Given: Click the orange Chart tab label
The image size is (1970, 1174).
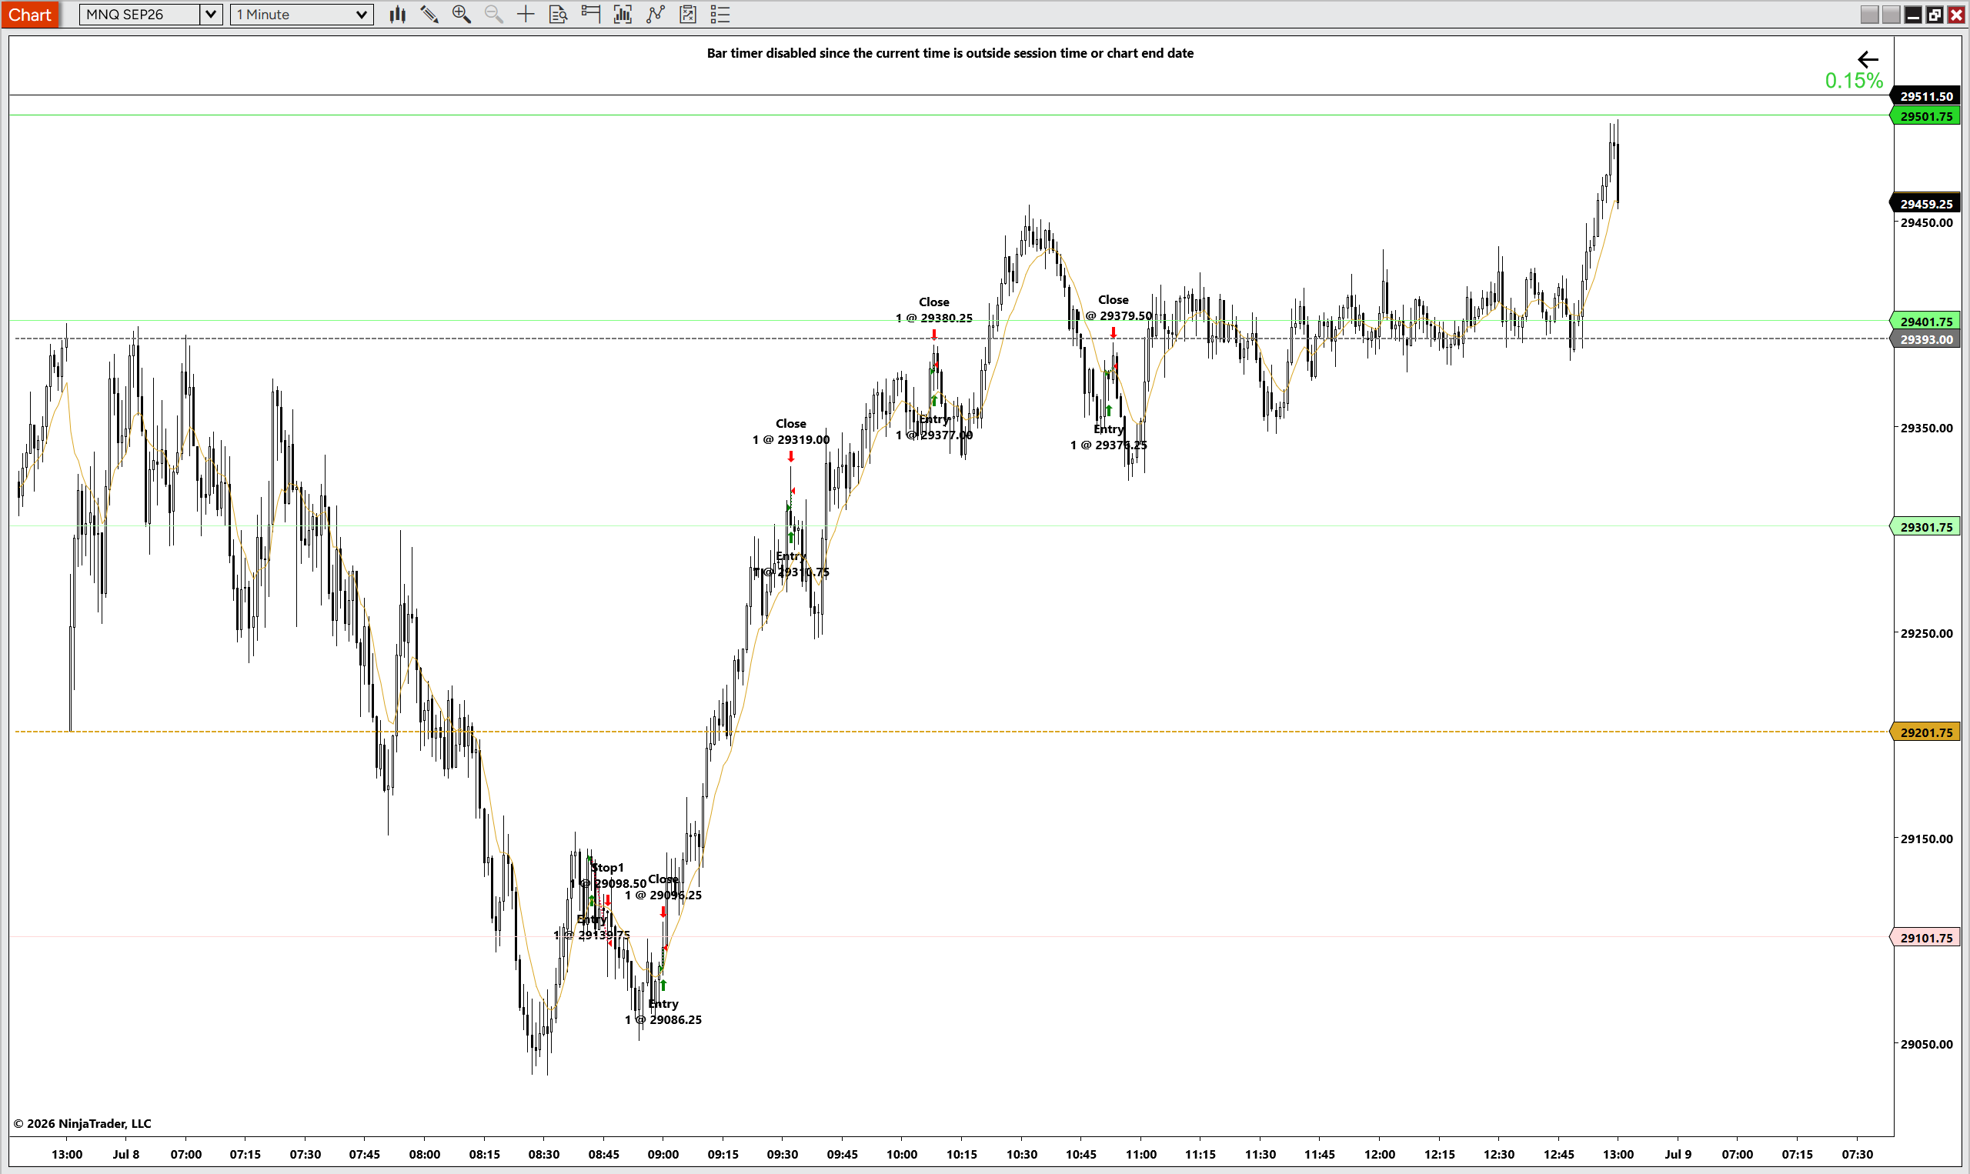Looking at the screenshot, I should click(x=30, y=15).
